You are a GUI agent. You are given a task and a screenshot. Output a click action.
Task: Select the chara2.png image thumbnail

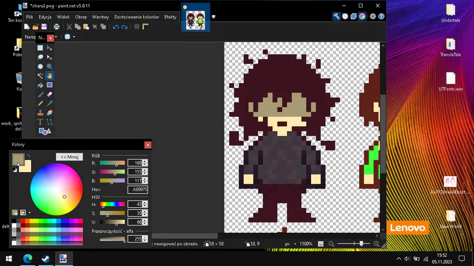[195, 17]
